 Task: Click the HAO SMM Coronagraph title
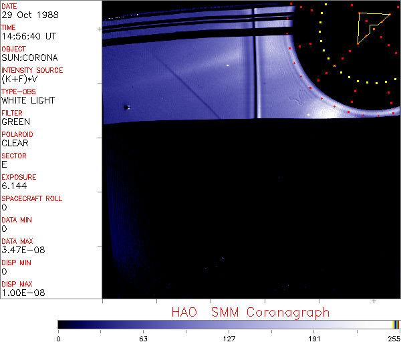(250, 312)
